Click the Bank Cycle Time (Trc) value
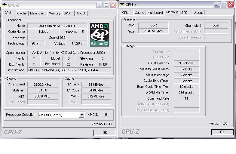Viewport: 236px width, 154px height. [186, 87]
